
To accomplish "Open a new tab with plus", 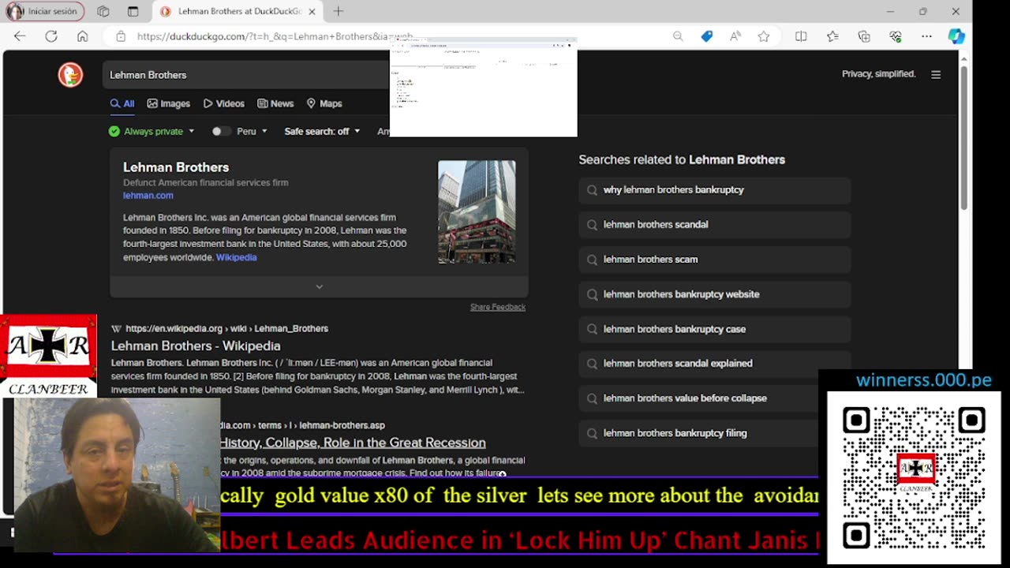I will pyautogui.click(x=339, y=11).
